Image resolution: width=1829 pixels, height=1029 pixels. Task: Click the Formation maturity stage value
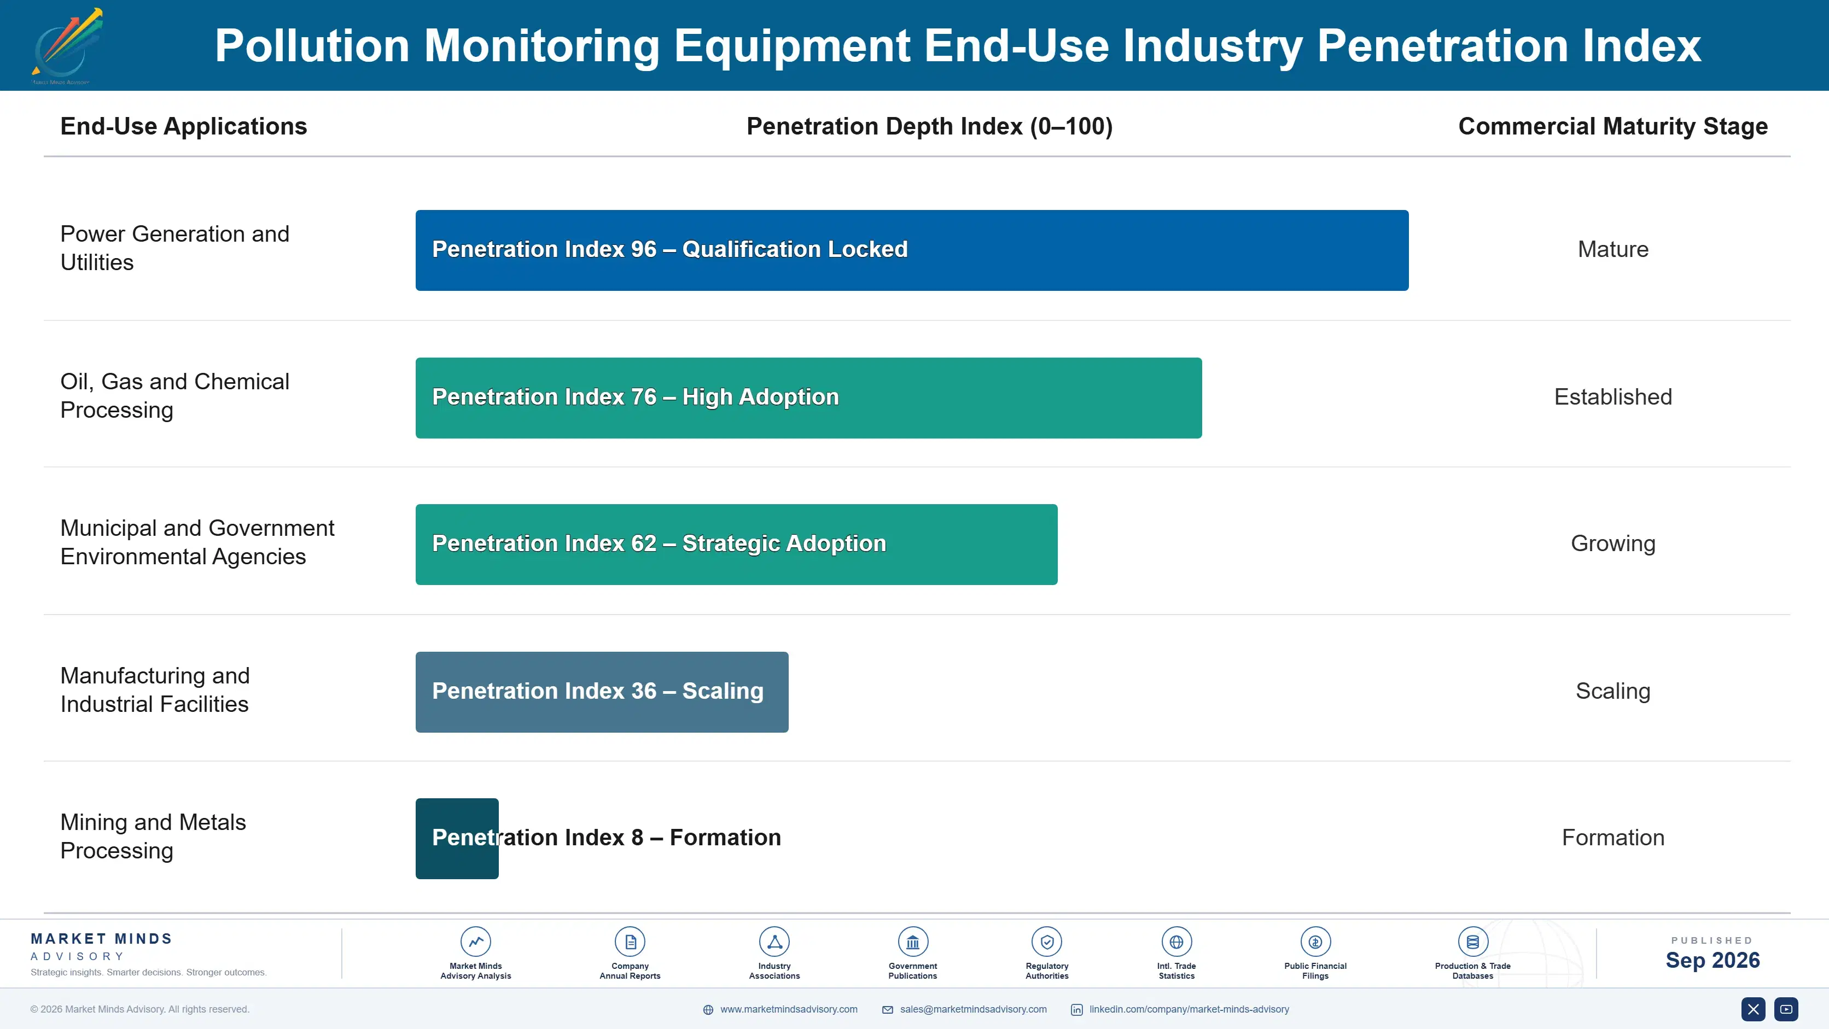pyautogui.click(x=1613, y=838)
